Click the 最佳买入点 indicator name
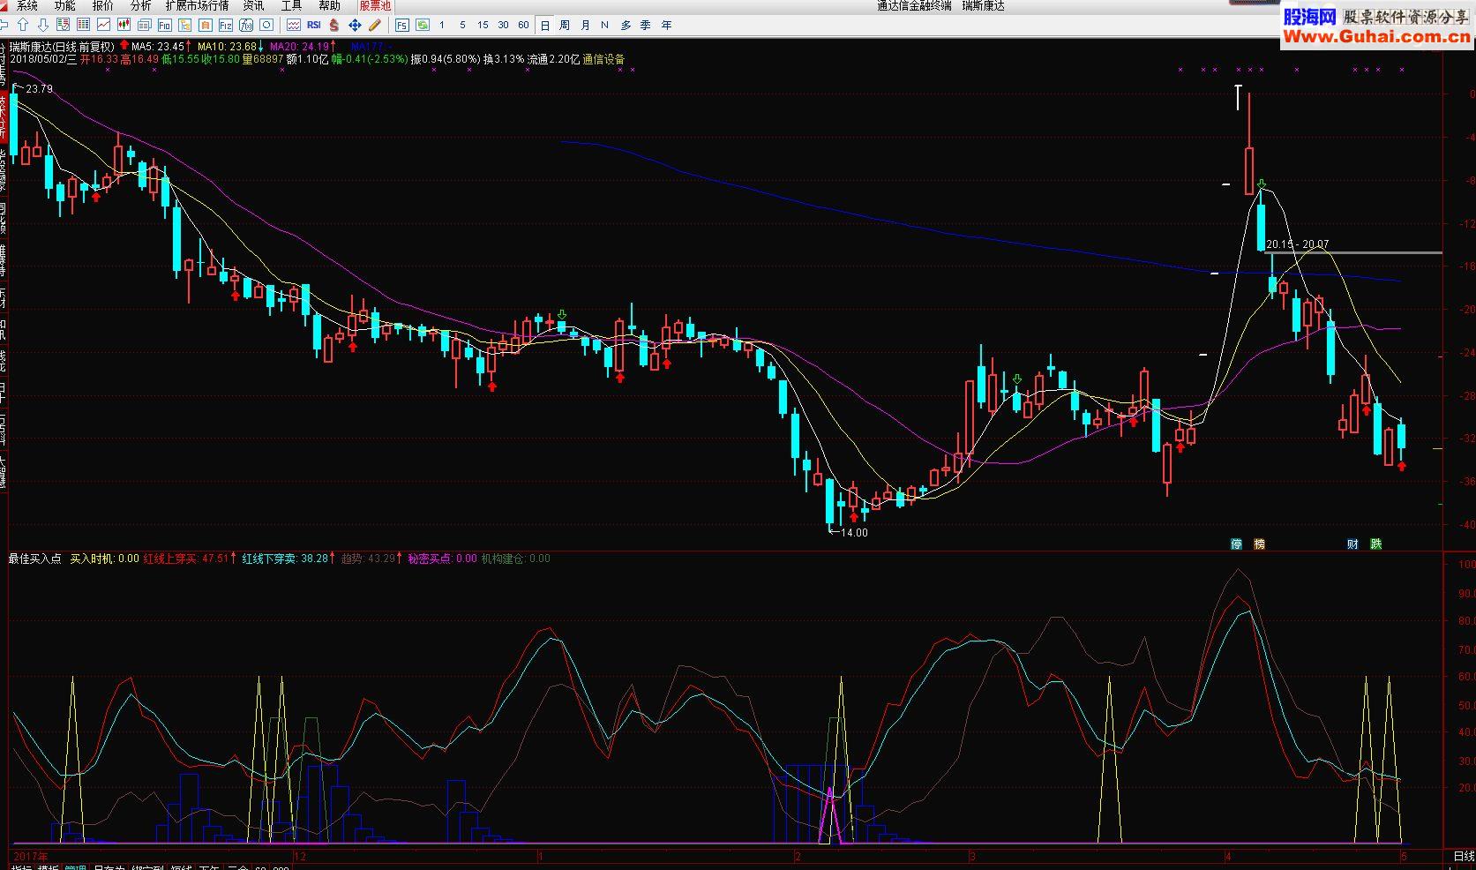This screenshot has height=870, width=1476. (35, 559)
